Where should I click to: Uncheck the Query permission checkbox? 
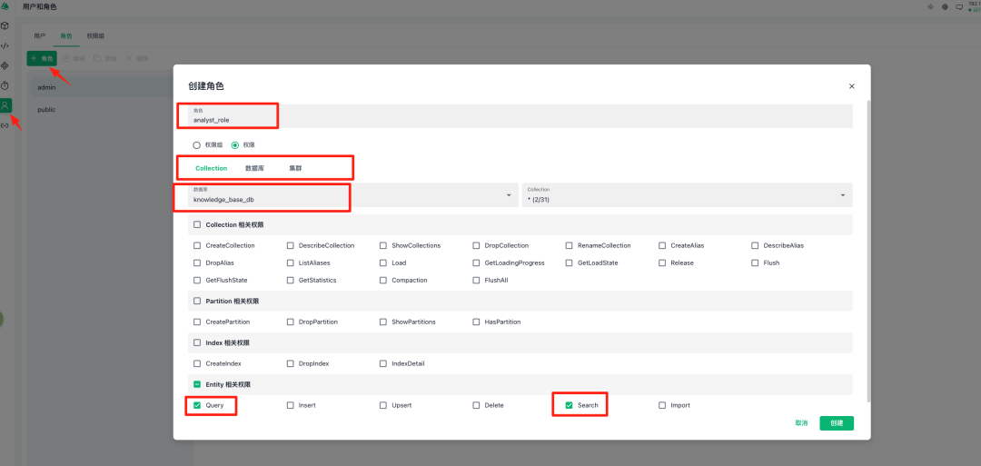(197, 405)
